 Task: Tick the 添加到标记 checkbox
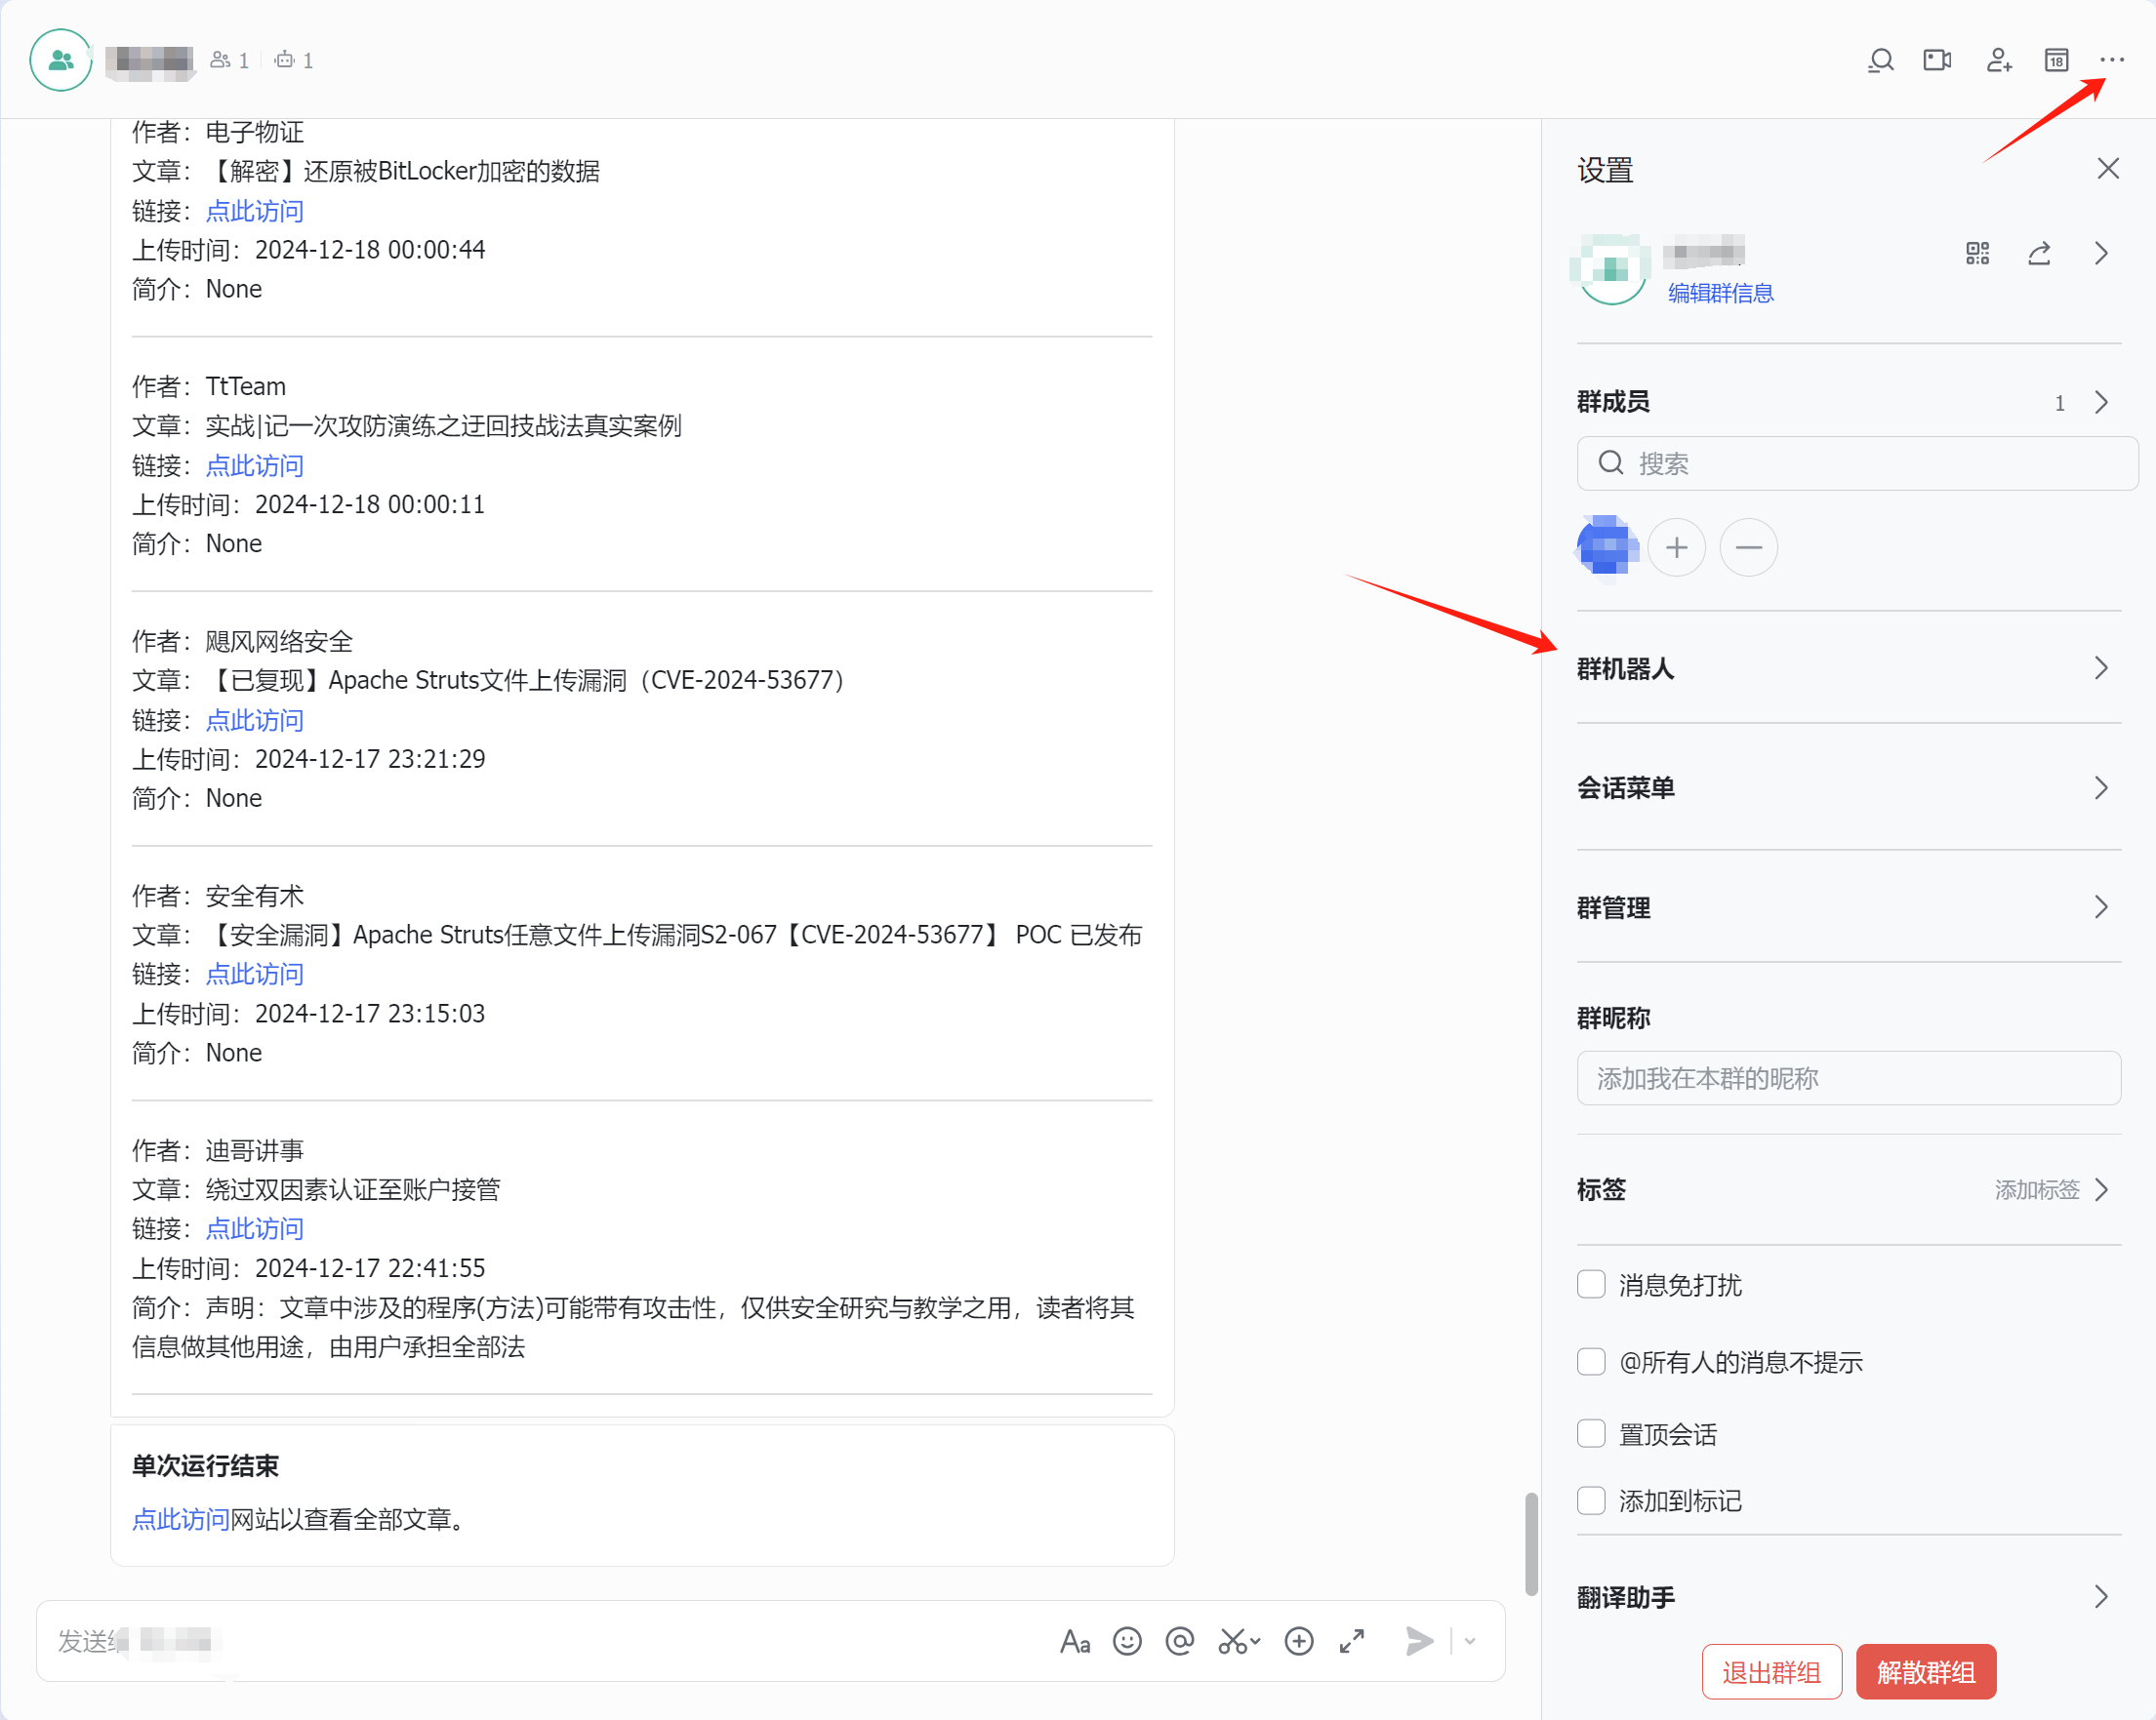(1591, 1500)
